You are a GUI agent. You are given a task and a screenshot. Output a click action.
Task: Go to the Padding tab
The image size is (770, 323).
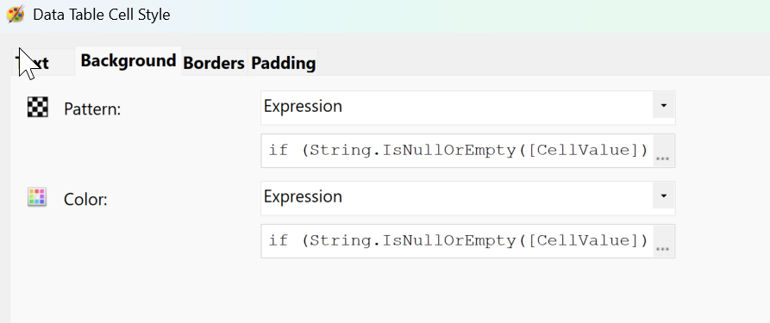coord(284,63)
